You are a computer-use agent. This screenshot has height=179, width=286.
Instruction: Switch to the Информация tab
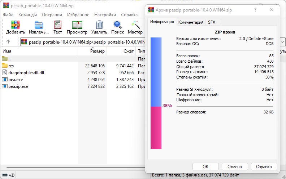[x=162, y=22]
